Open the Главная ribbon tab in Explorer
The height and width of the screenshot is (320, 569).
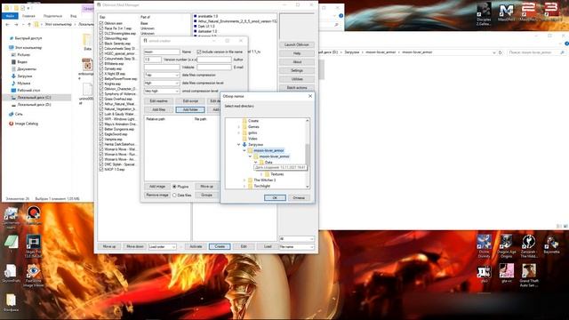[28, 16]
